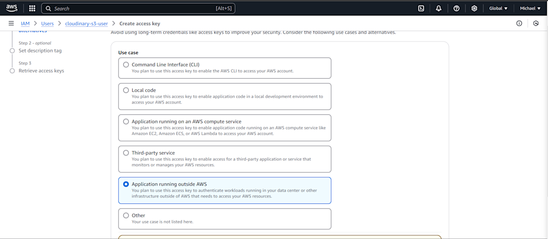
Task: Open the Services grid menu icon
Action: click(x=32, y=8)
